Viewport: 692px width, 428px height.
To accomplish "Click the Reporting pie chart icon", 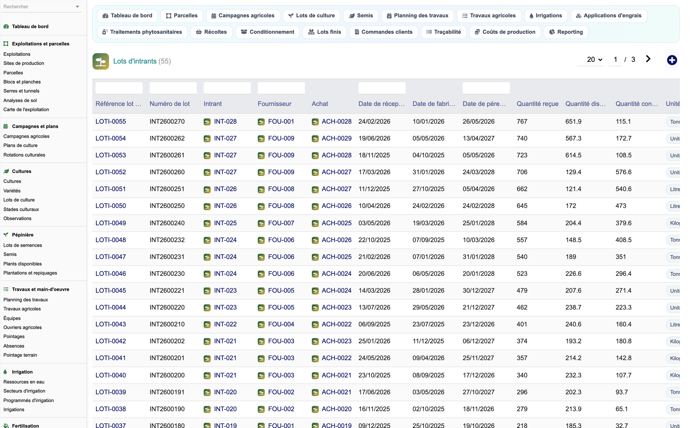I will pos(552,32).
